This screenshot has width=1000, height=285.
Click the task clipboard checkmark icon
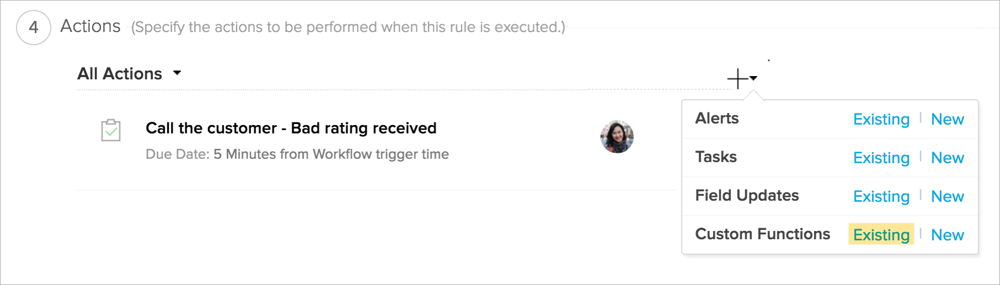coord(111,131)
